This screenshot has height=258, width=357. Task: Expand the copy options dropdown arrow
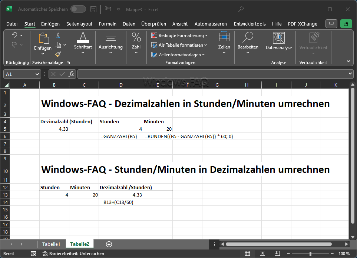tap(65, 45)
